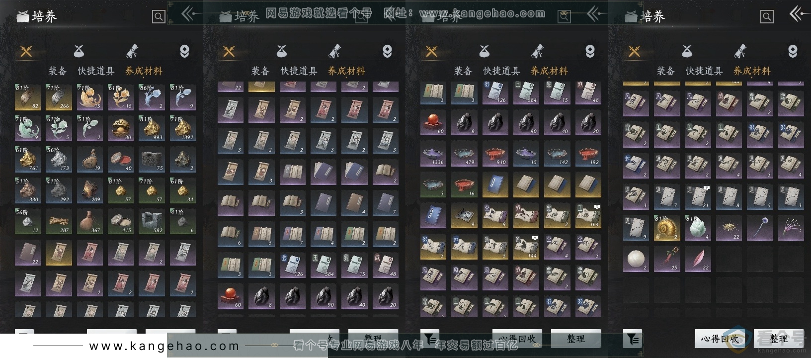The image size is (811, 358).
Task: Select brown rock stack of 330
Action: click(27, 190)
